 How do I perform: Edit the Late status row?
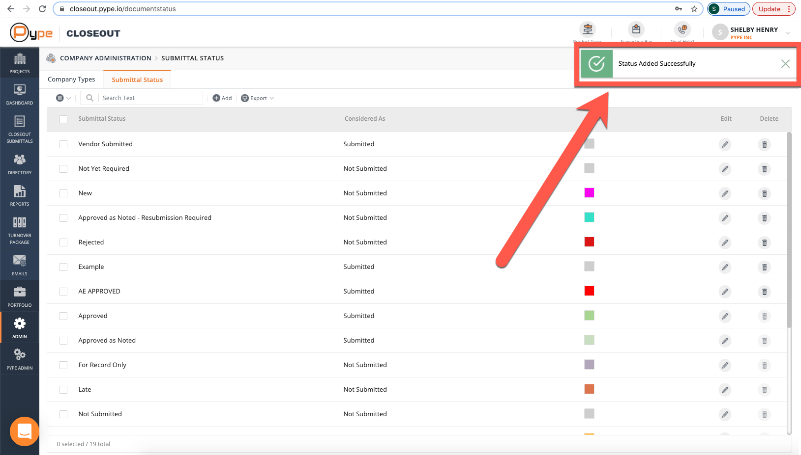pyautogui.click(x=725, y=390)
